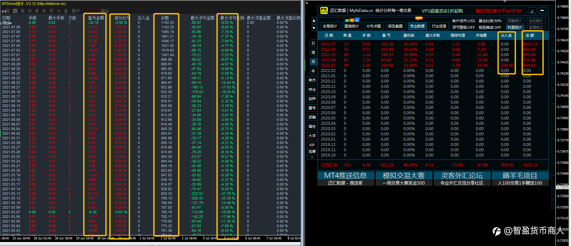Viewport: 571px width, 246px height.
Task: Select the 月 period in MyfxData sidebar
Action: 313,62
